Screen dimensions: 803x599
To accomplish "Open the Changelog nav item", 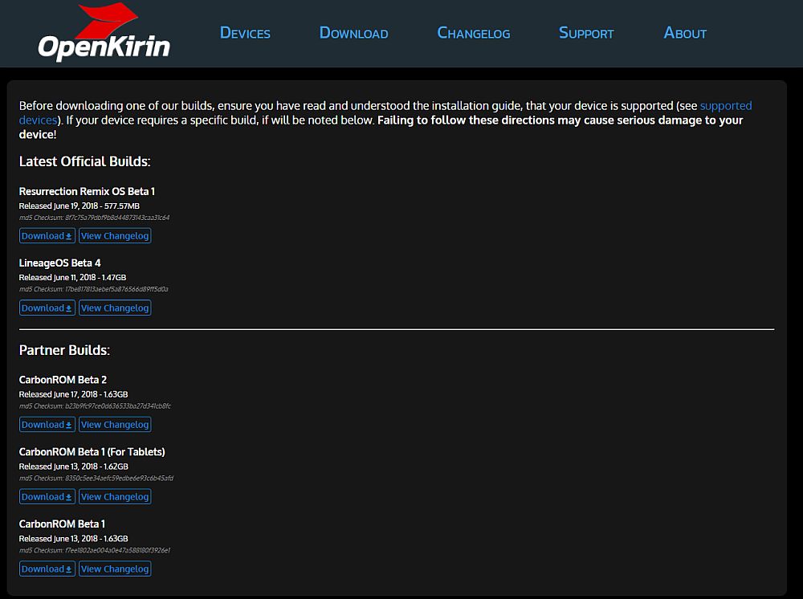I will [x=474, y=33].
